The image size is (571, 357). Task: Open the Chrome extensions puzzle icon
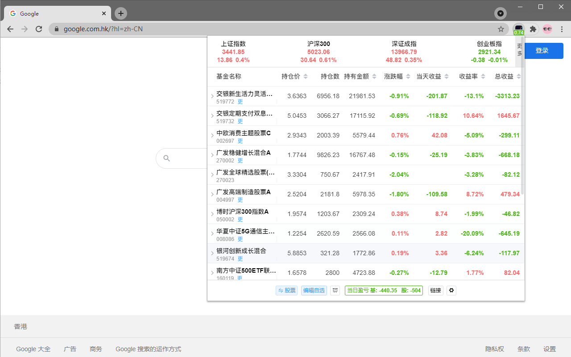pyautogui.click(x=533, y=29)
